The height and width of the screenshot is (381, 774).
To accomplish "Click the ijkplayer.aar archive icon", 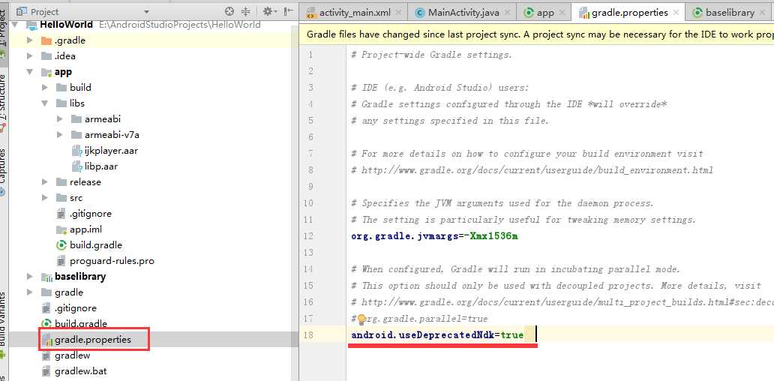I will 76,151.
